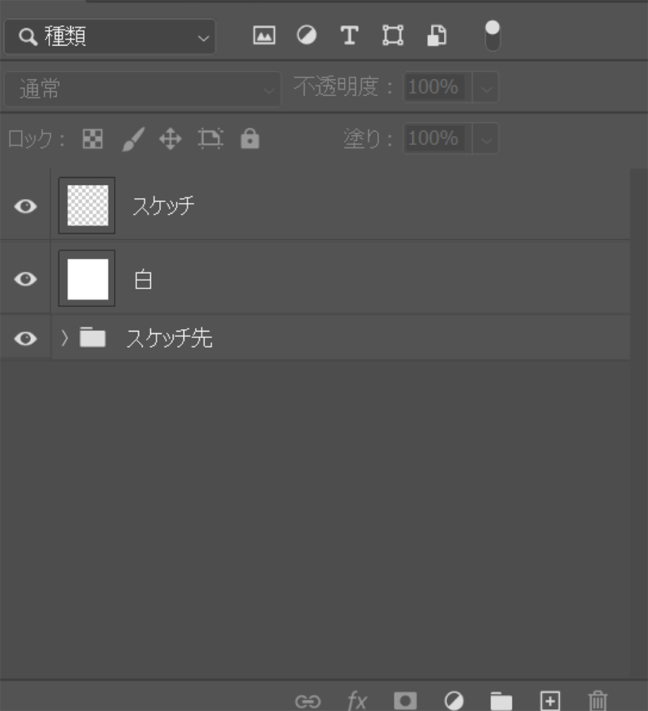The height and width of the screenshot is (711, 648).
Task: Lock transparent pixels checkerboard icon
Action: (x=93, y=139)
